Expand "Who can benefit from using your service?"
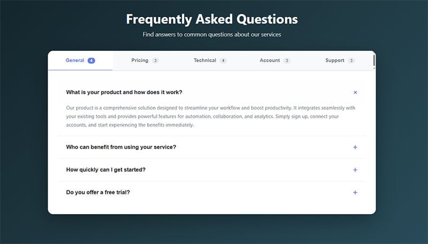Screen dimensions: 428x244 [121, 147]
